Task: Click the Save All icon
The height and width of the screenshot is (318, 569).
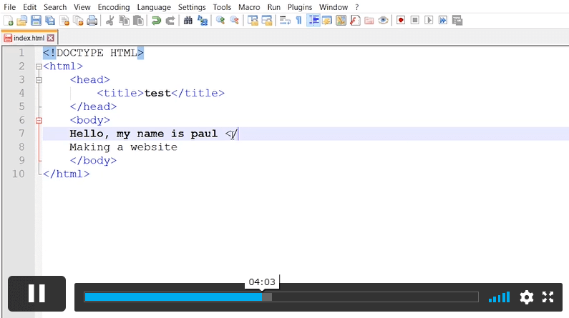Action: [50, 21]
